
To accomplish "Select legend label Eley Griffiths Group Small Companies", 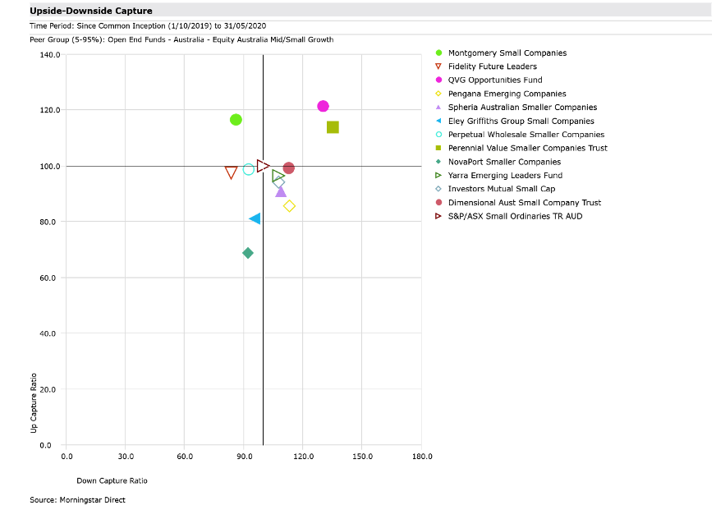I will [x=521, y=121].
